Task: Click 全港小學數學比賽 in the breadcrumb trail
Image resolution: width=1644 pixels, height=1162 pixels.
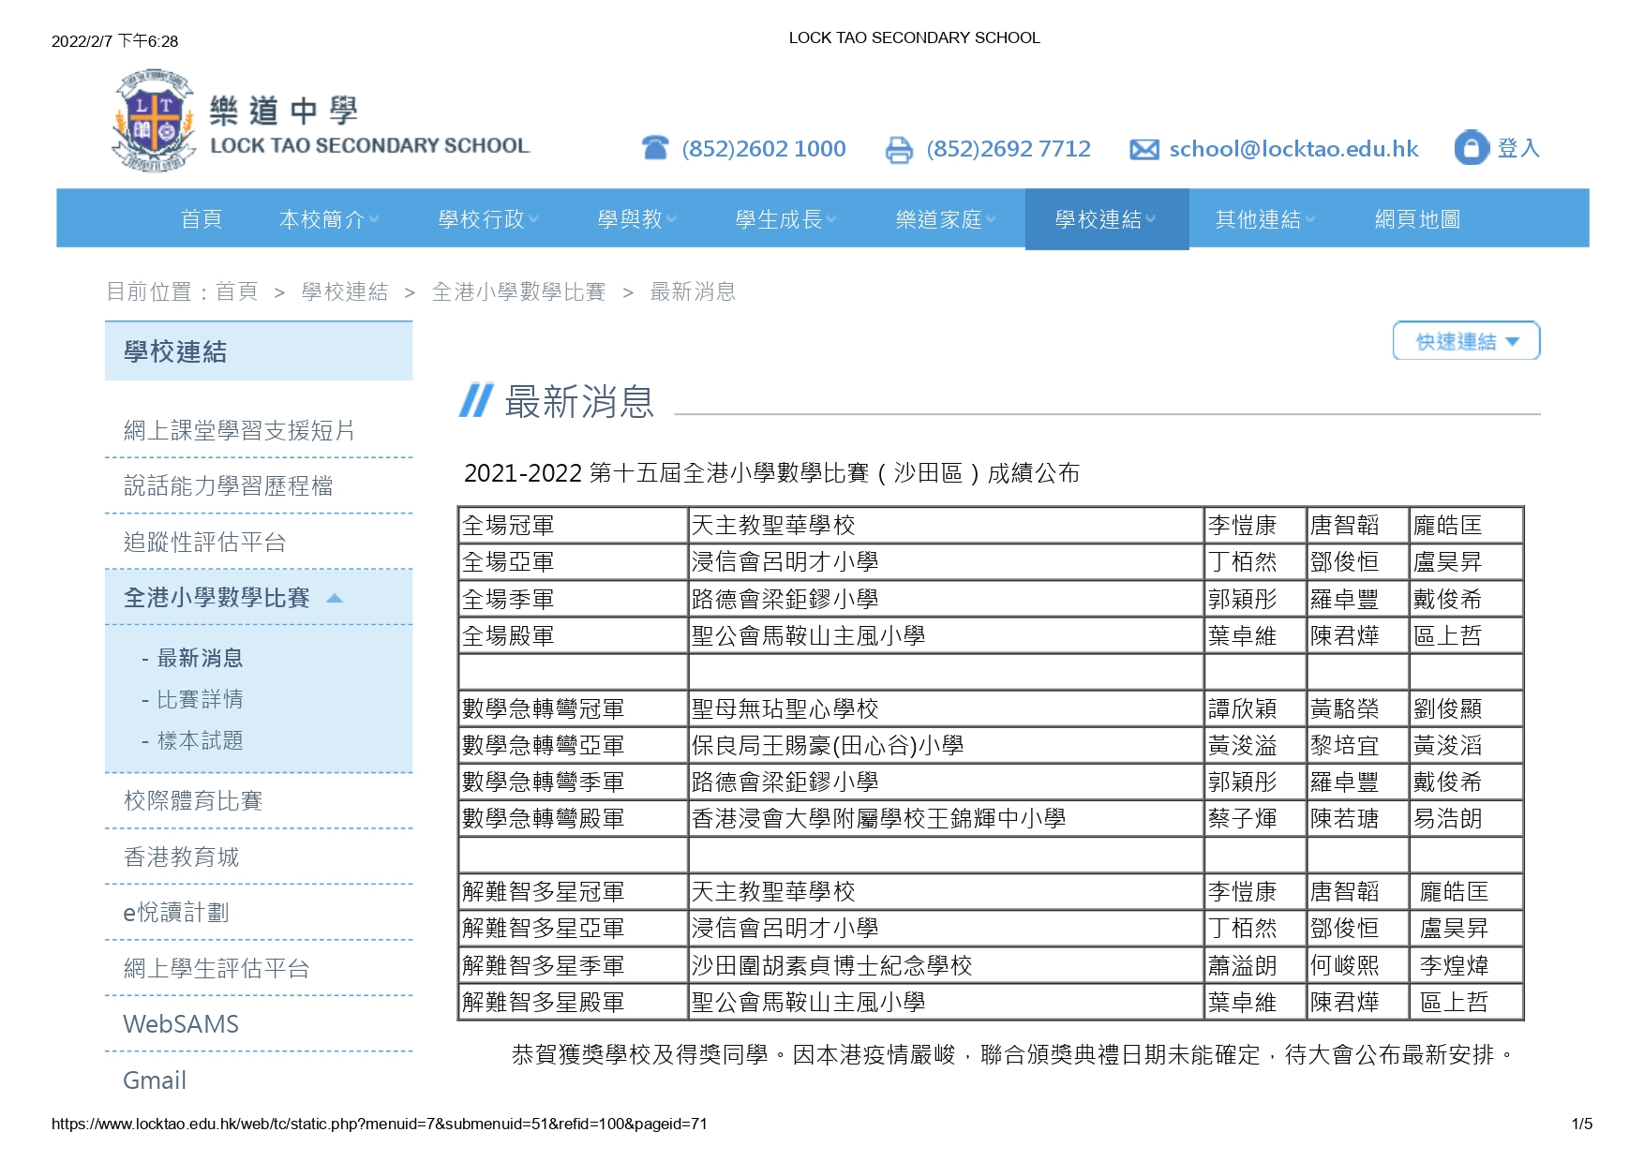Action: click(x=518, y=292)
